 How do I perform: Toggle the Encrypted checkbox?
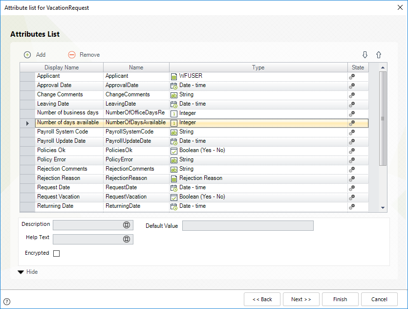click(x=57, y=253)
